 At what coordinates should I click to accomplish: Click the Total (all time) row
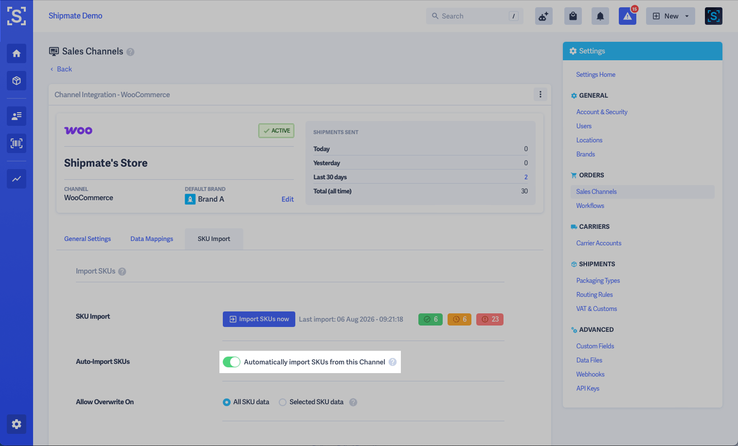420,191
